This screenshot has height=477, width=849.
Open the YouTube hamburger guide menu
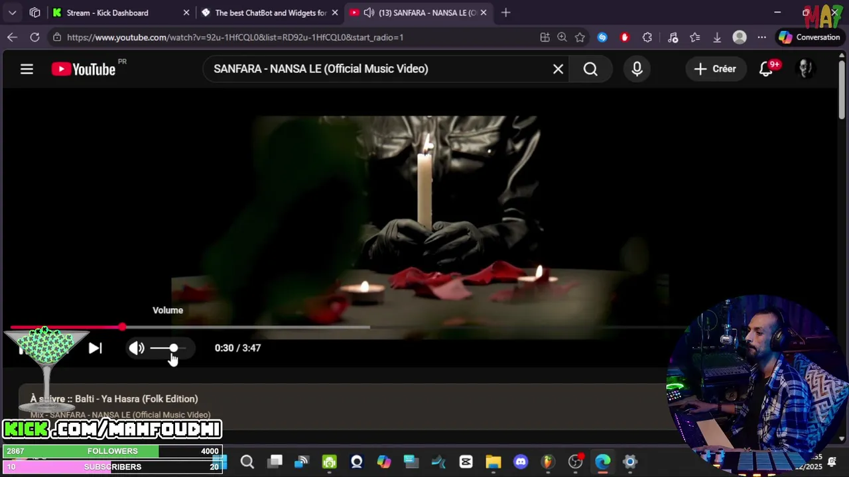tap(27, 69)
